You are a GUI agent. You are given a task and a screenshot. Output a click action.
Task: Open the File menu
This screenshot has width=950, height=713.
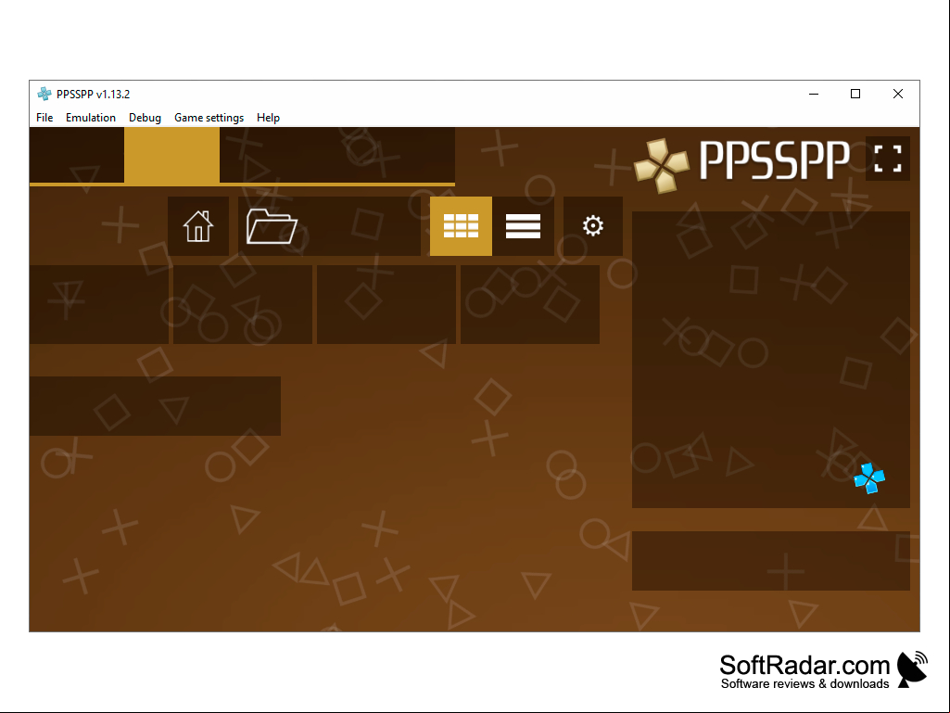[x=44, y=118]
